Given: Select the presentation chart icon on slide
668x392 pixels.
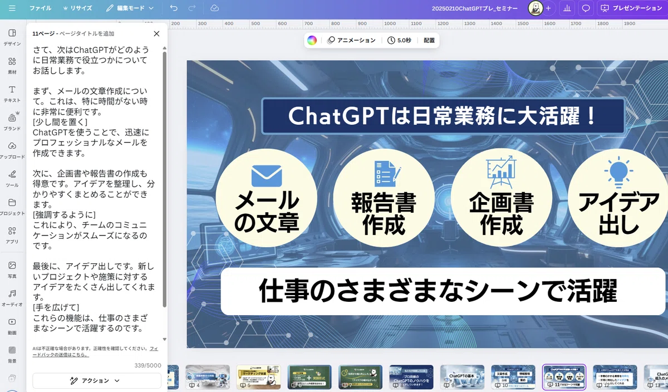Looking at the screenshot, I should tap(501, 173).
